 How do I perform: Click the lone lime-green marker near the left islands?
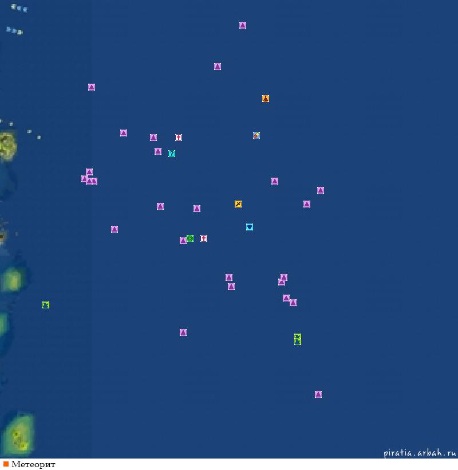pos(45,305)
